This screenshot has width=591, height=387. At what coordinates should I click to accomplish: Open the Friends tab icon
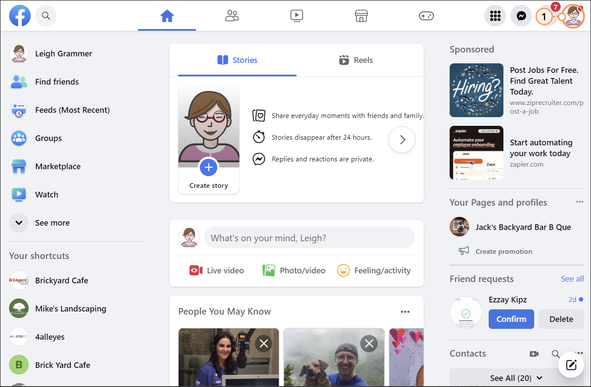232,16
